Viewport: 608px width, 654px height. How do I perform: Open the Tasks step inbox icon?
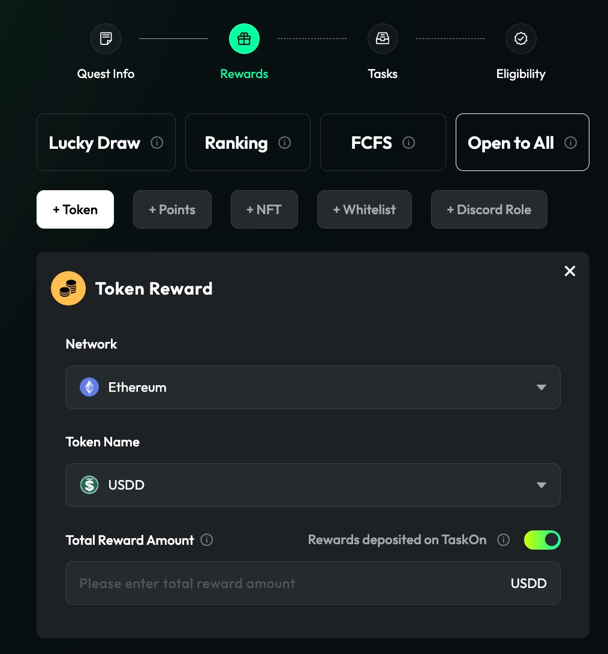(383, 39)
